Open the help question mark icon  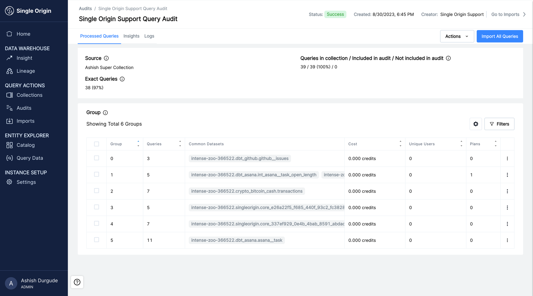(77, 282)
